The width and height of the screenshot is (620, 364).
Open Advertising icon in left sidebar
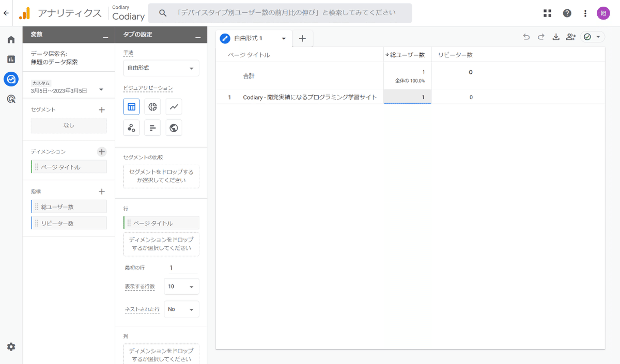[11, 99]
